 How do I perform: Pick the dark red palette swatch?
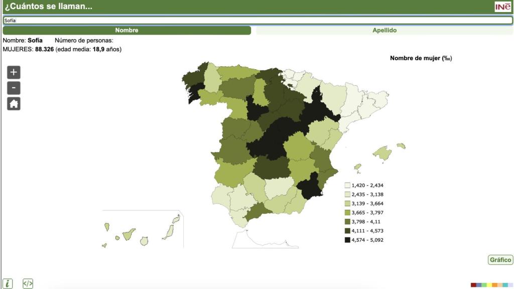(473, 285)
